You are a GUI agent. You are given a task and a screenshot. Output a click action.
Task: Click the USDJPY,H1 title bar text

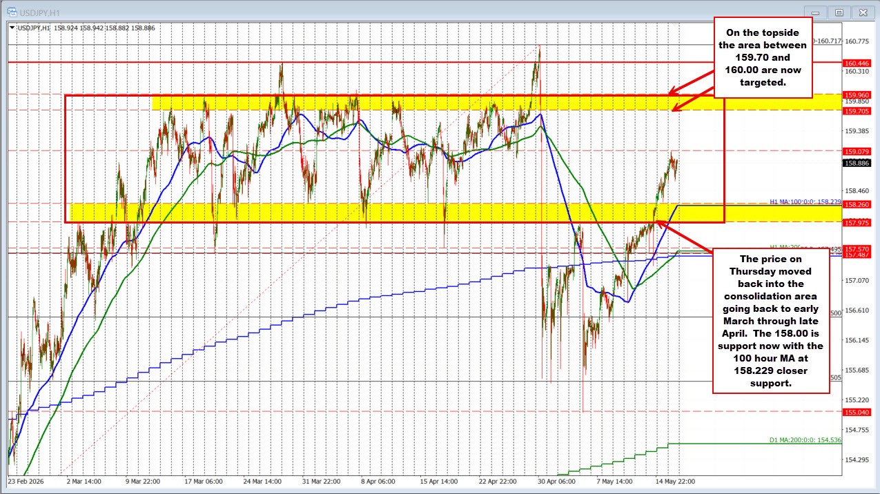point(39,12)
